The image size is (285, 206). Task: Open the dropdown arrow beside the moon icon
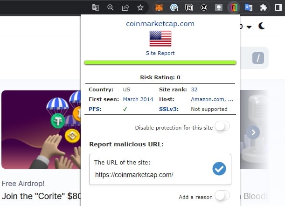pos(249,27)
